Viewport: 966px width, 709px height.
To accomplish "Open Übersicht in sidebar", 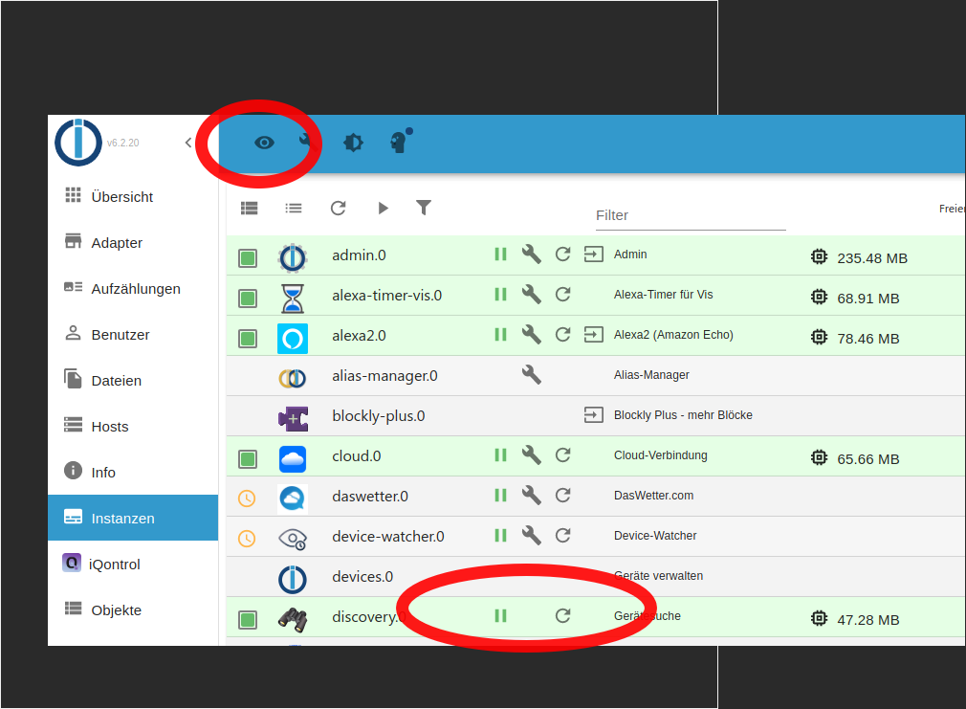I will pos(133,197).
